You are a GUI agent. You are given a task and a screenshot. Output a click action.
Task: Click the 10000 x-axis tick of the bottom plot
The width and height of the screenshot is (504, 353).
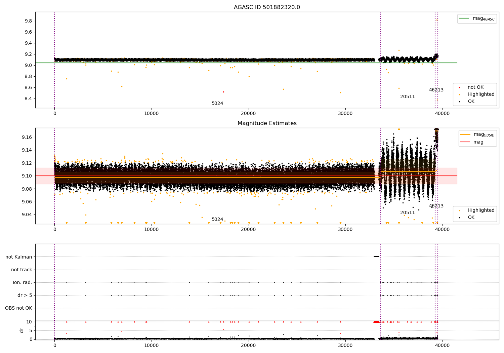point(152,345)
